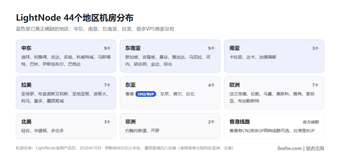Click the city list starting with 新加坡、吉隆坡
Screen dimensions: 340x167
(x=168, y=61)
